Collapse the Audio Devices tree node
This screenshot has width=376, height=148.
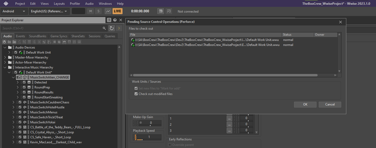pyautogui.click(x=5, y=47)
